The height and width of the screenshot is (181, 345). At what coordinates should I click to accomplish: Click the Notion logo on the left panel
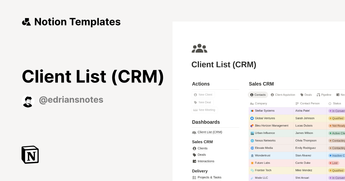(x=30, y=155)
